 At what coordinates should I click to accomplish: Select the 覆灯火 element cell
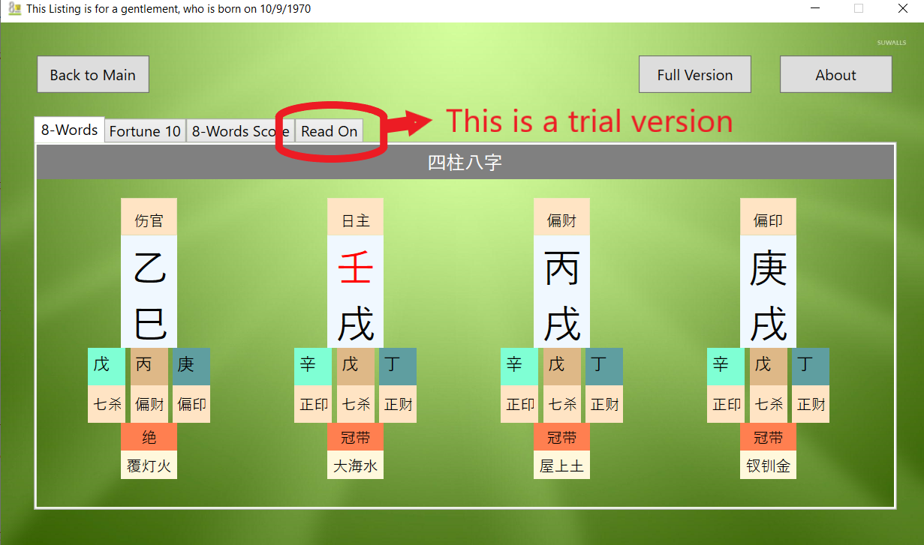coord(149,466)
